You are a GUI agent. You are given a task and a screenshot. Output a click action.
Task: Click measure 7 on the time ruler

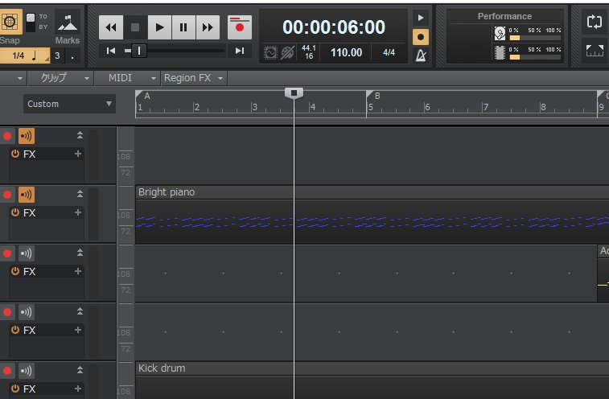(485, 107)
